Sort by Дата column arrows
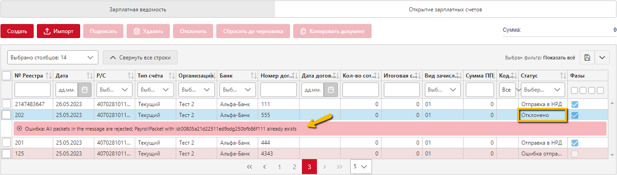Image resolution: width=617 pixels, height=175 pixels. coord(90,76)
